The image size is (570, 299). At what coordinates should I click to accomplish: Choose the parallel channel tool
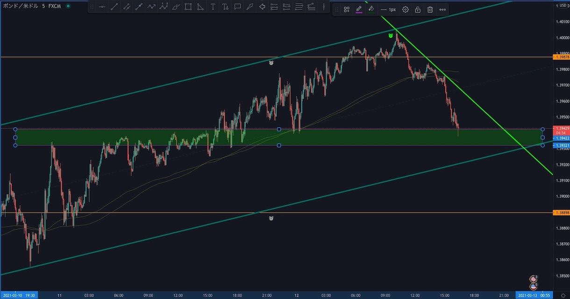click(x=127, y=7)
